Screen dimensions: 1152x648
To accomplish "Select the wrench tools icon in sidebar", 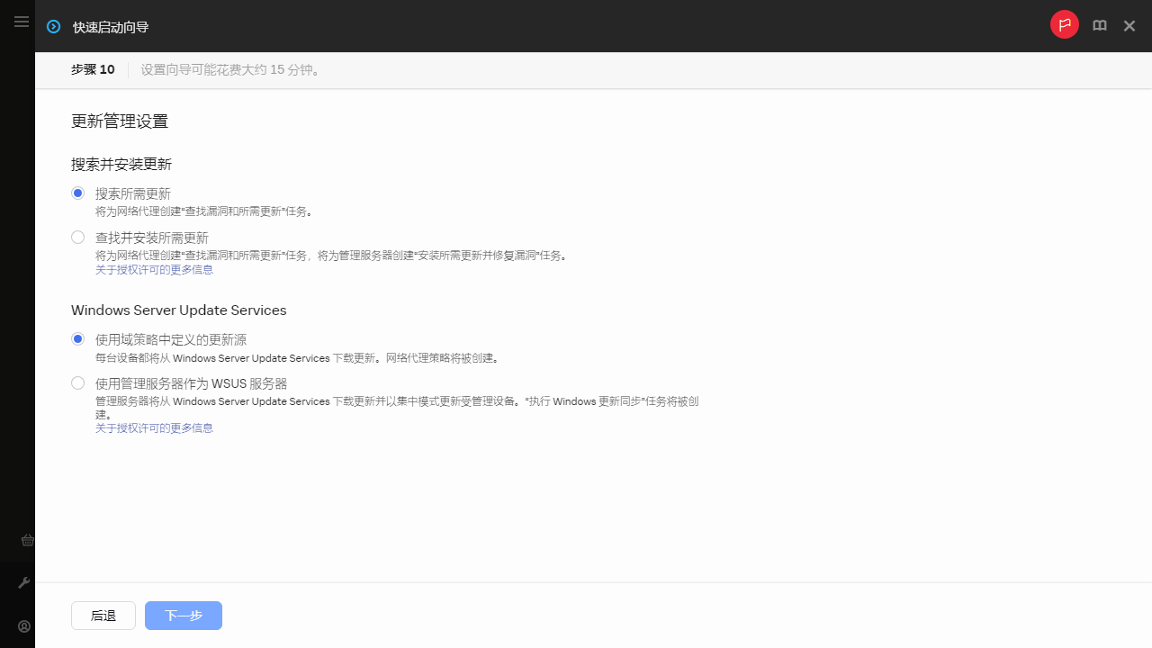I will 24,582.
